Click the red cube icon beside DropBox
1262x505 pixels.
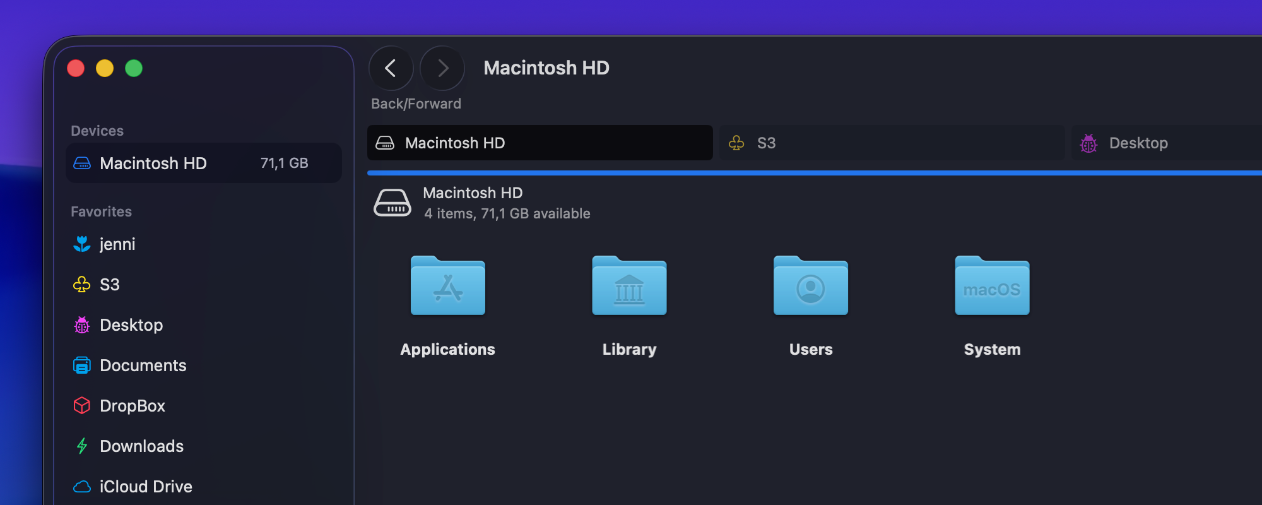click(82, 405)
